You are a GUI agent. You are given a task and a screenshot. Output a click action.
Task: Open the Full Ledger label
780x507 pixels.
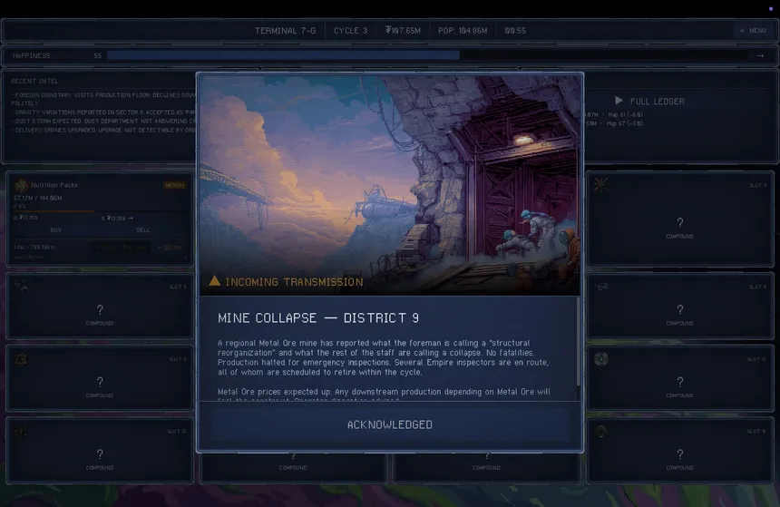tap(658, 101)
